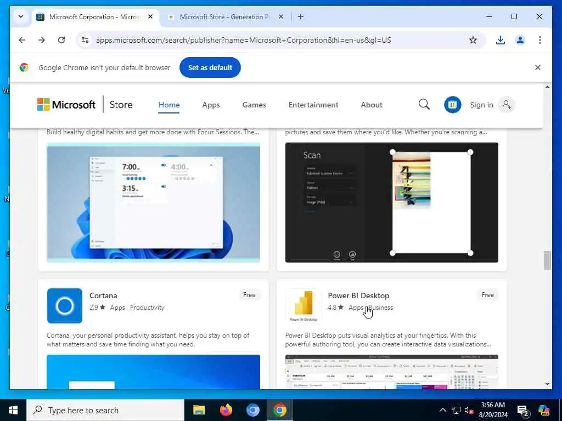This screenshot has height=421, width=562.
Task: Open the Store link in header
Action: (x=121, y=105)
